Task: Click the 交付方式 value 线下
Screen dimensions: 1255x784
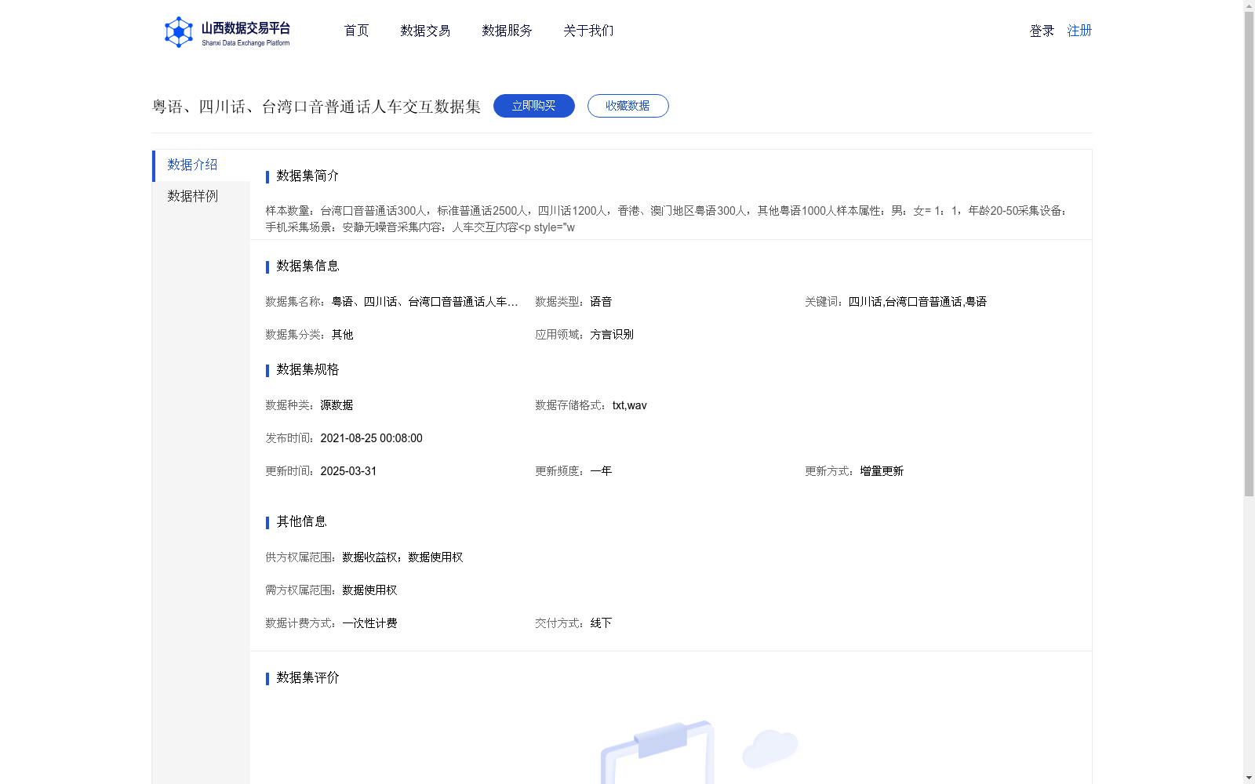Action: [601, 623]
